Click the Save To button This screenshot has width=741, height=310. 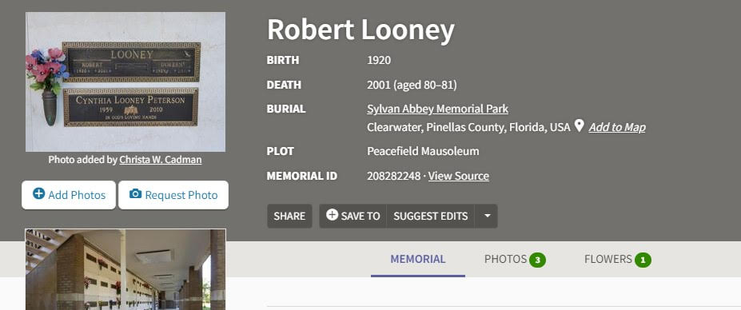tap(353, 216)
